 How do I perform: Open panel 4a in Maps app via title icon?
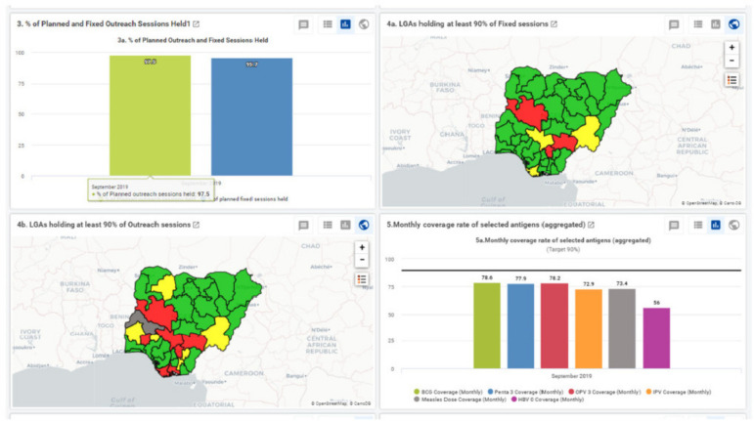tap(554, 23)
